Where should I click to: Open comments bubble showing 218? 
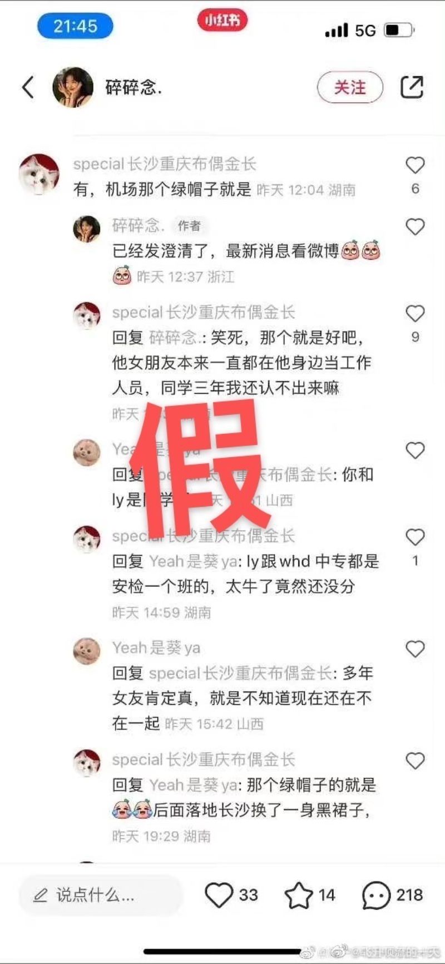pyautogui.click(x=376, y=895)
